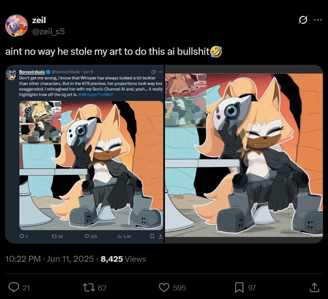
Task: Click the embedded post's bookmark icon
Action: [x=152, y=236]
